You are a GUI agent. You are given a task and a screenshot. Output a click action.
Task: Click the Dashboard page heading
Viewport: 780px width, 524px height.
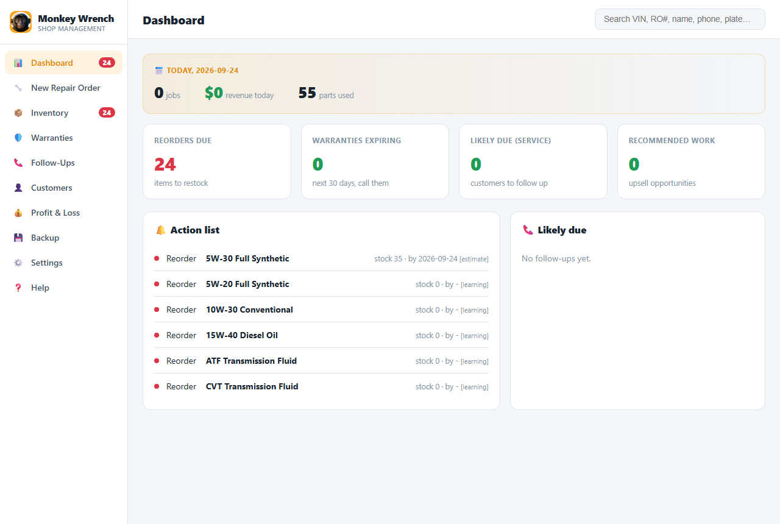coord(174,20)
